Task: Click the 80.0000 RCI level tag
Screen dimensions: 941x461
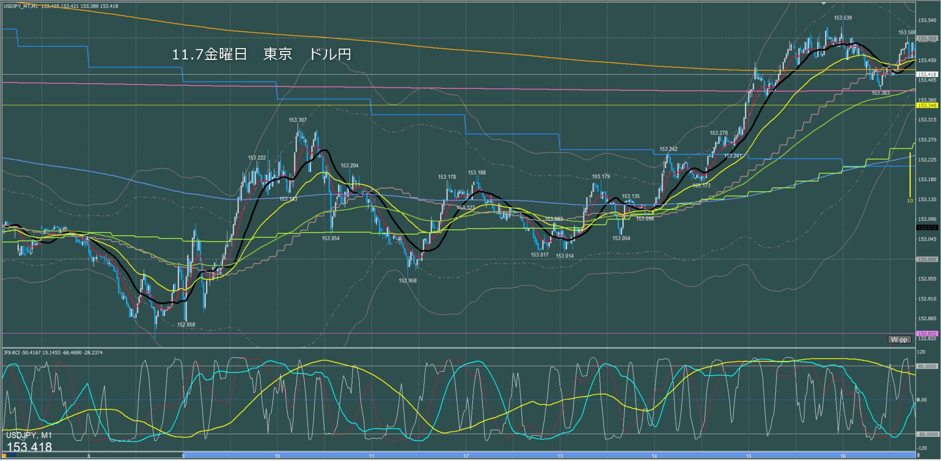Action: pos(927,366)
